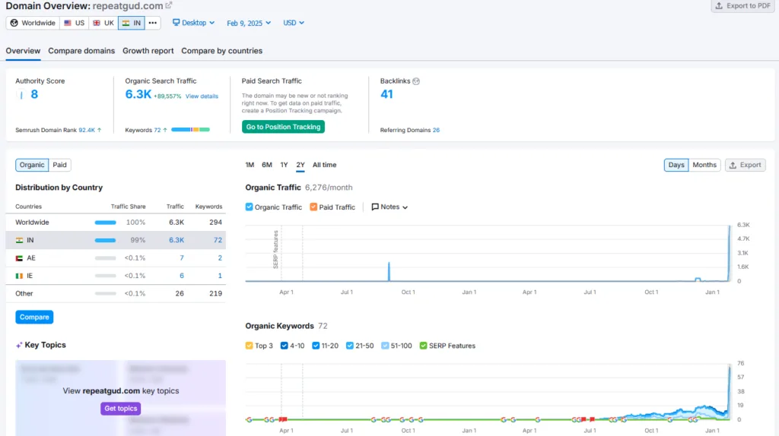Click Go to Position Tracking button
The width and height of the screenshot is (779, 436).
283,127
